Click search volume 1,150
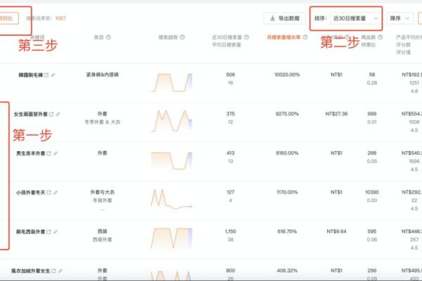Image resolution: width=422 pixels, height=281 pixels. (x=231, y=231)
